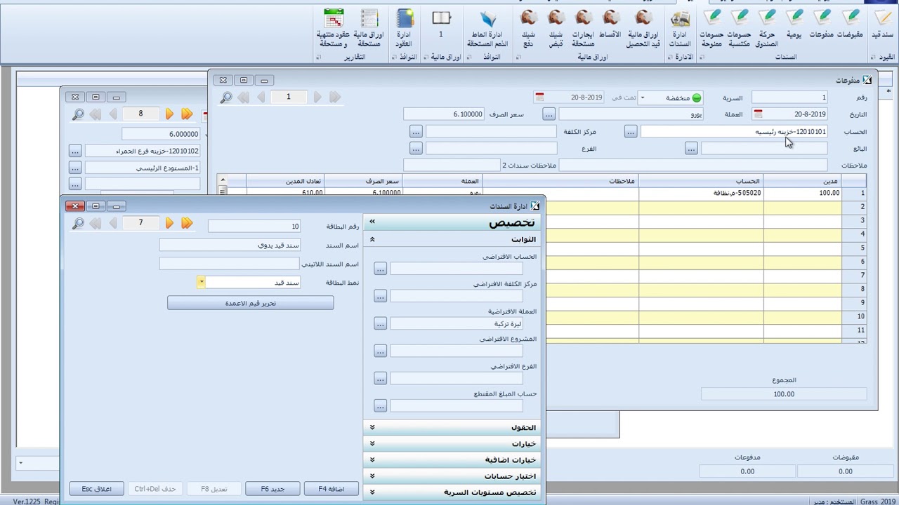899x505 pixels.
Task: Collapse the الثوابت section
Action: pyautogui.click(x=372, y=239)
